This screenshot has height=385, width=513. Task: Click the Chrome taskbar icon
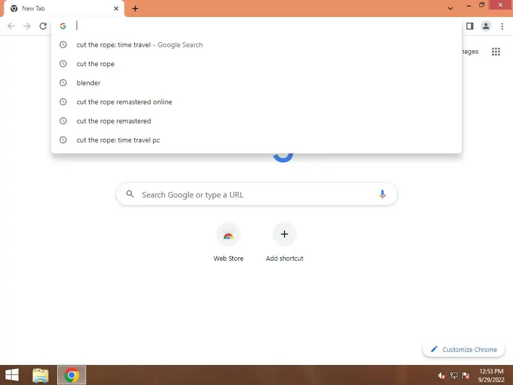tap(72, 375)
